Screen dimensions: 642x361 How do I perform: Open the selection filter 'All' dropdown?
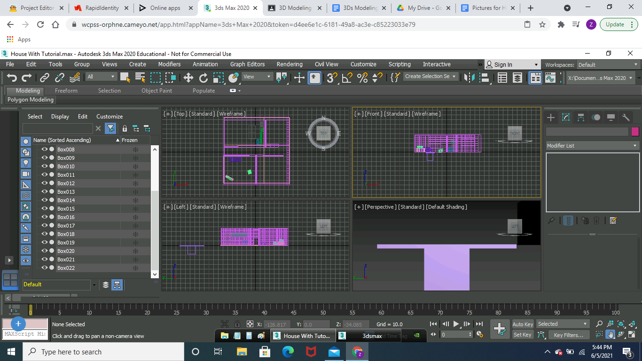coord(101,77)
